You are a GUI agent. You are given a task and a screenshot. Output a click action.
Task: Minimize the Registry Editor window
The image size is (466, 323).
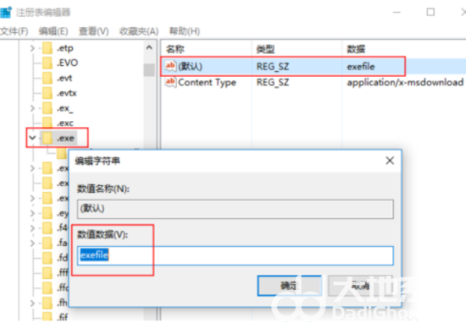[x=397, y=12]
